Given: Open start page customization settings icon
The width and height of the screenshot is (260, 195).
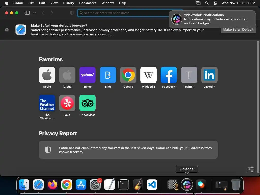Looking at the screenshot, I should (x=251, y=169).
